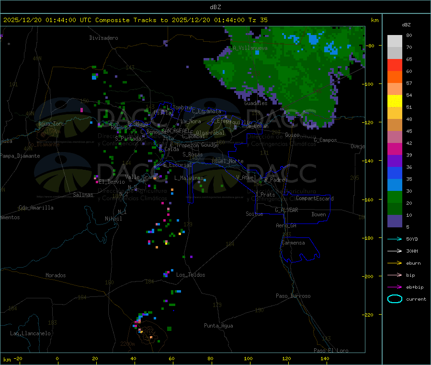Click the 'Agua_Toro' map label

click(x=51, y=124)
